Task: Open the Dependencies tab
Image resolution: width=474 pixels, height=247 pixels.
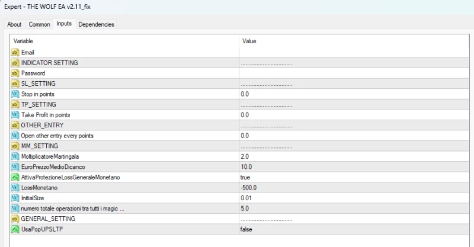Action: tap(97, 24)
